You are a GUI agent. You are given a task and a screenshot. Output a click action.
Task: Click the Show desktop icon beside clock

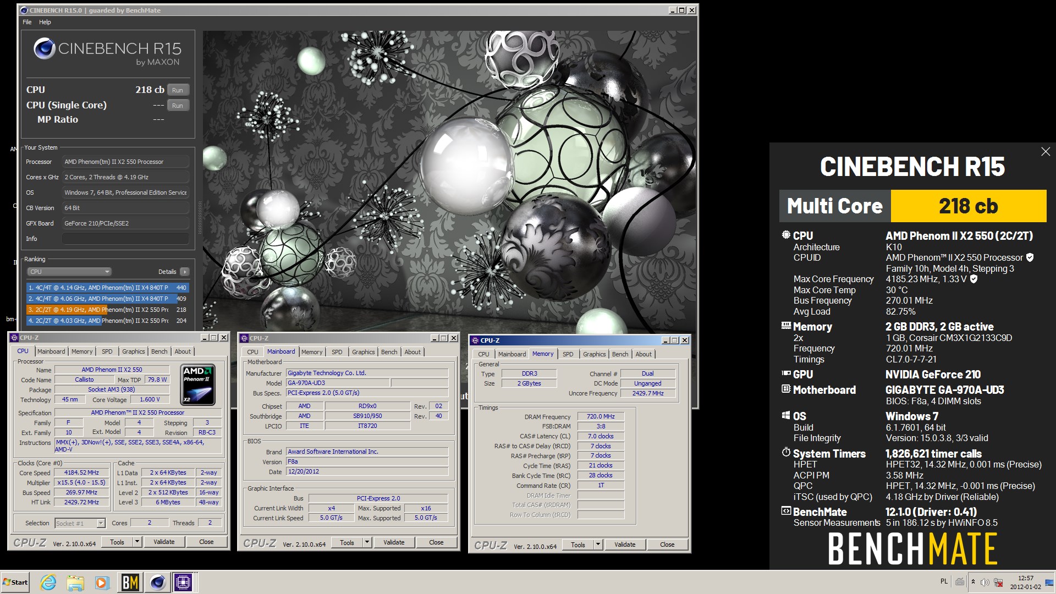(x=1049, y=582)
